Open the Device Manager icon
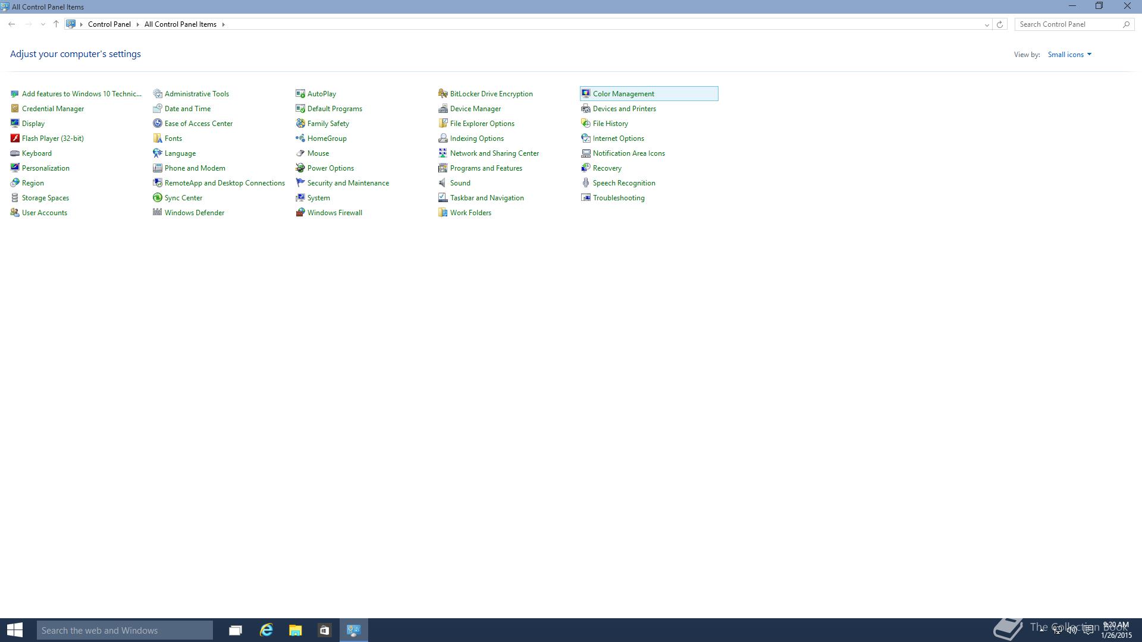Viewport: 1142px width, 642px height. (x=443, y=108)
